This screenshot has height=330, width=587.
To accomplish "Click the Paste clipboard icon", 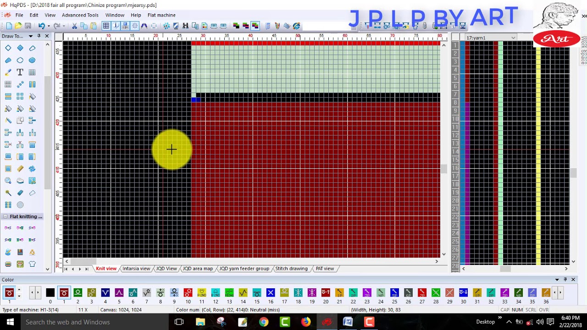I will click(94, 26).
